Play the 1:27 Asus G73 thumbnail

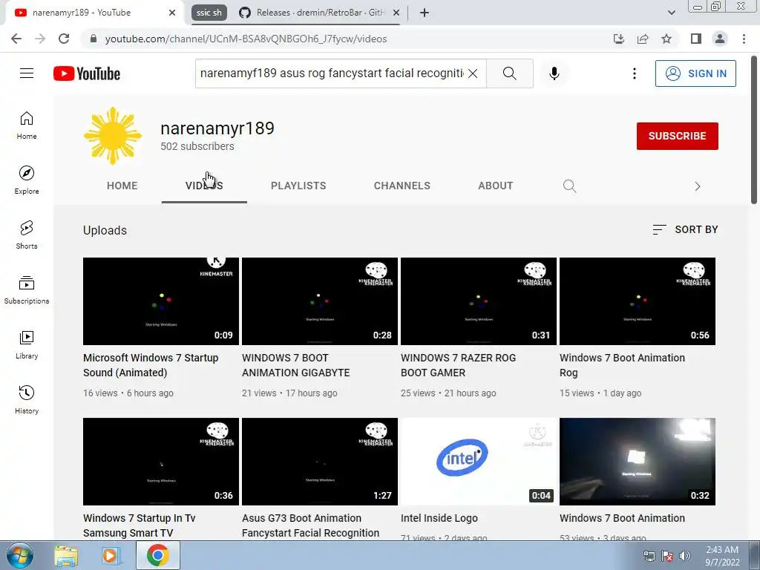(x=320, y=462)
